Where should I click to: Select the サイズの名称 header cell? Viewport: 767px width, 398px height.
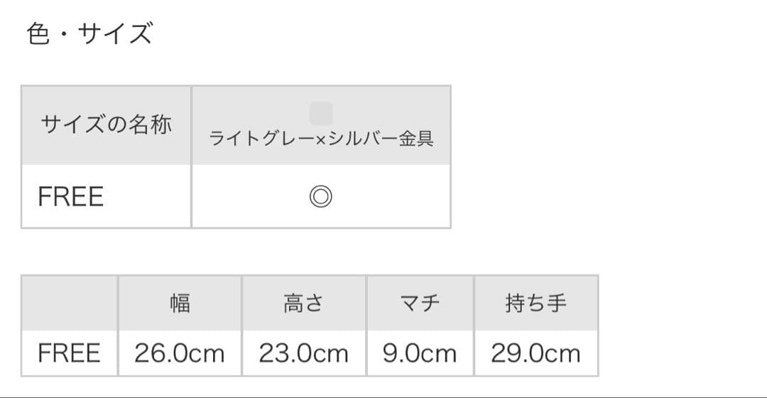coord(107,126)
